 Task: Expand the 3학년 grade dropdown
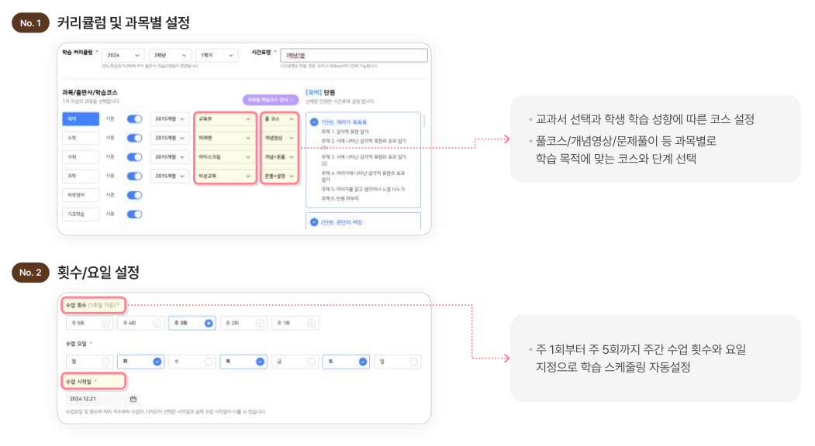coord(171,56)
